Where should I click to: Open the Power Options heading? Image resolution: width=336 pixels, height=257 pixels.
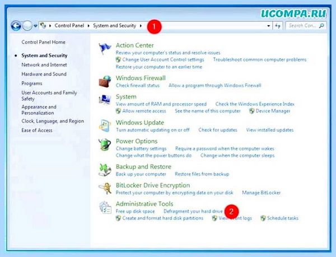click(x=137, y=141)
